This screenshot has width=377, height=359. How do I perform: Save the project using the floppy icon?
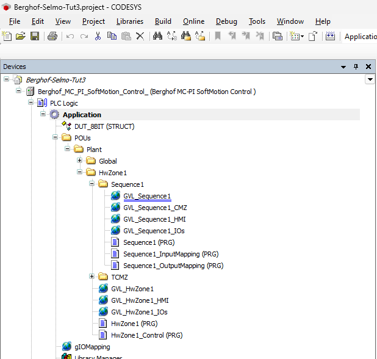click(x=35, y=37)
